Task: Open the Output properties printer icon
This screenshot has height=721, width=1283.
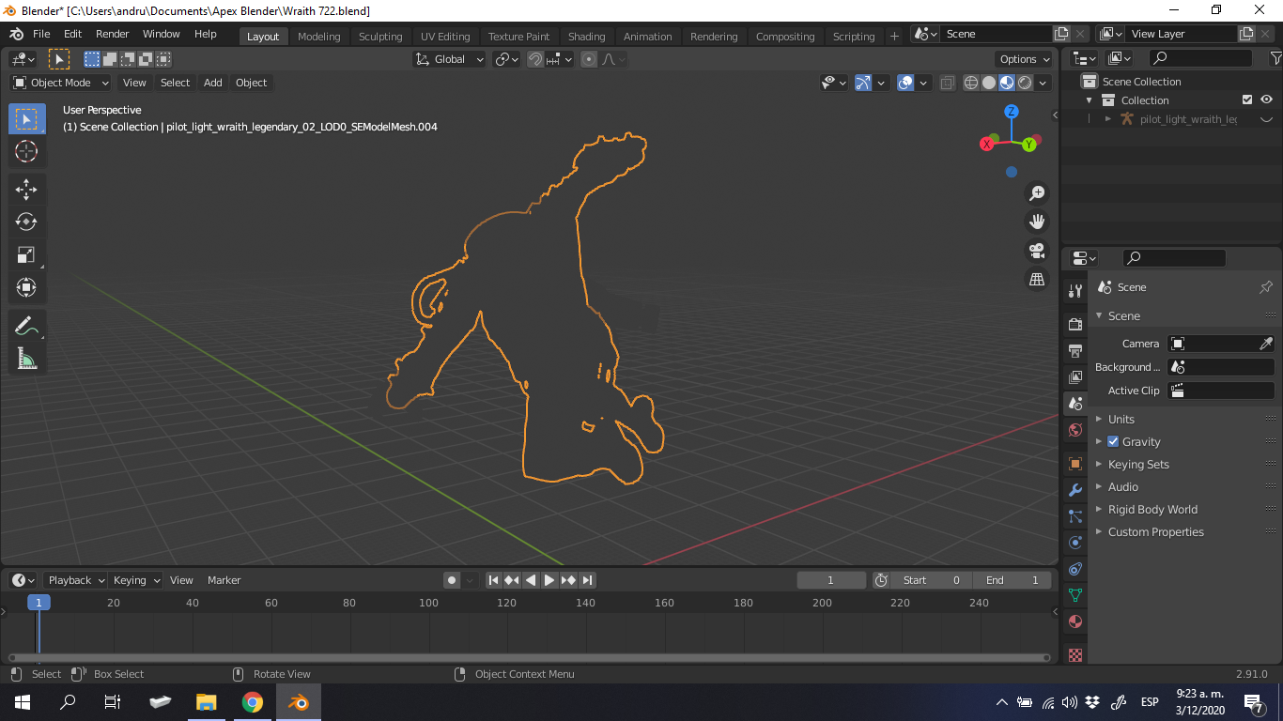Action: pos(1075,350)
